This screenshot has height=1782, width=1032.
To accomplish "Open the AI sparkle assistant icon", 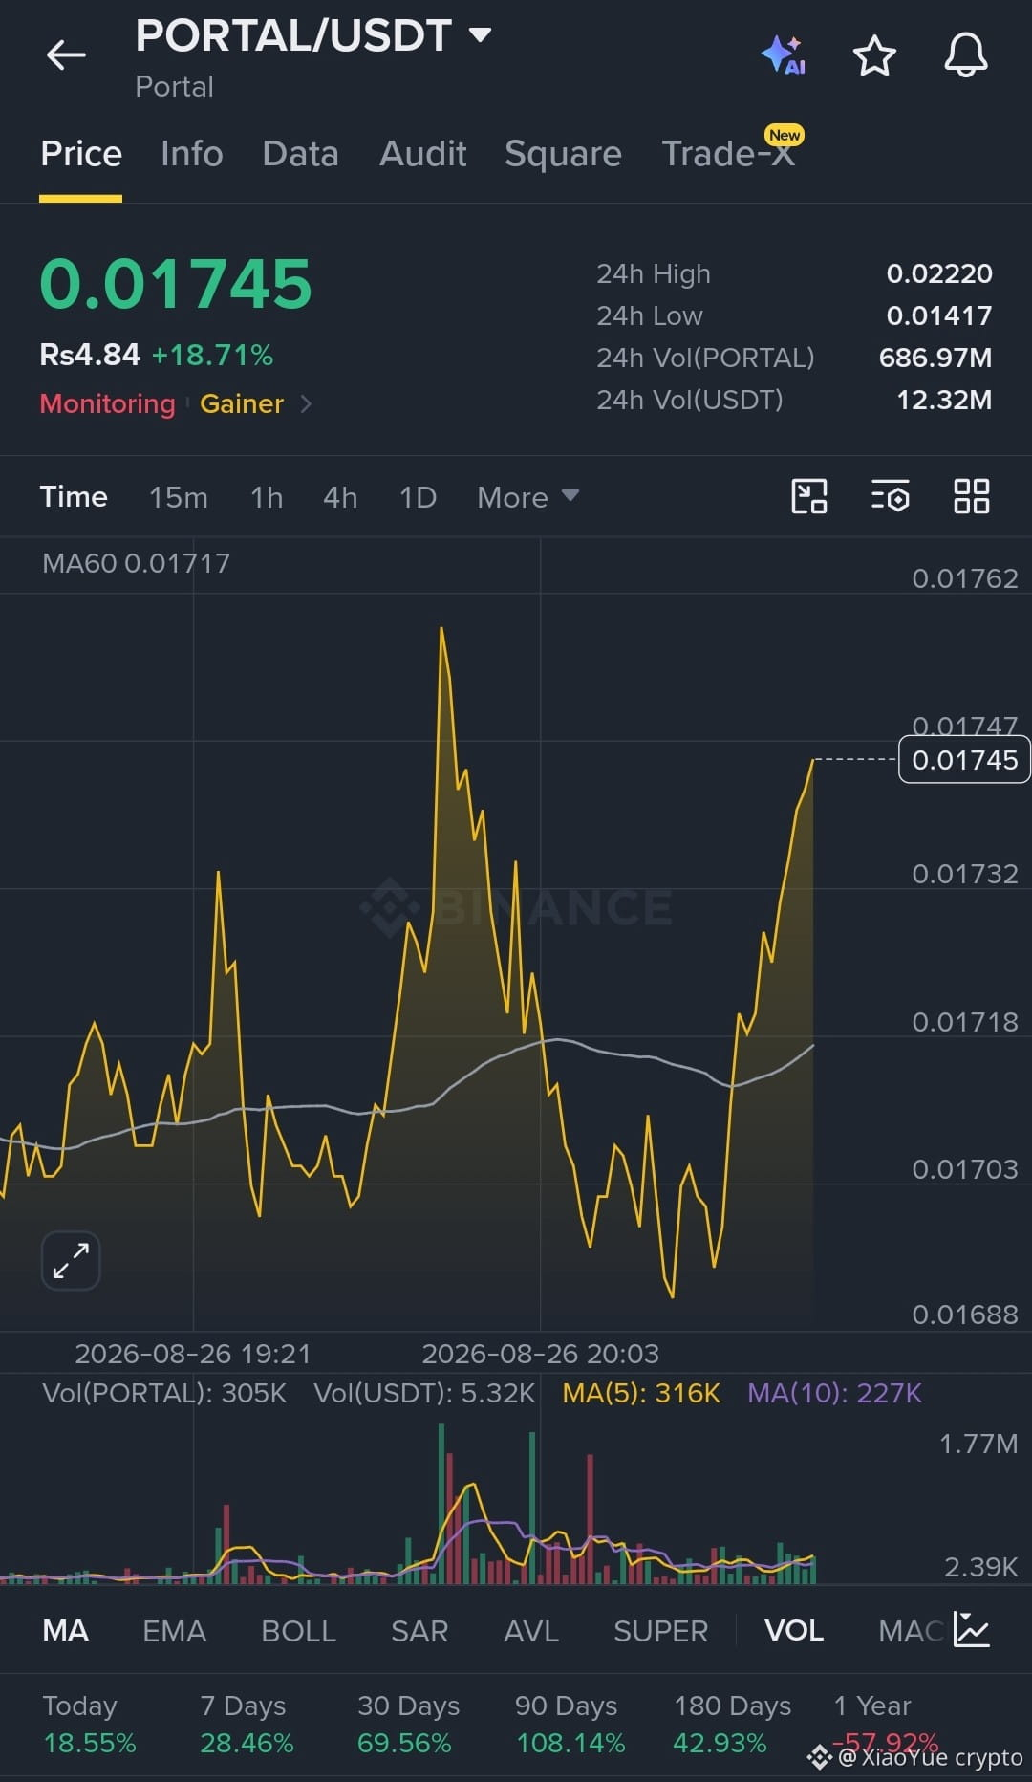I will click(784, 54).
